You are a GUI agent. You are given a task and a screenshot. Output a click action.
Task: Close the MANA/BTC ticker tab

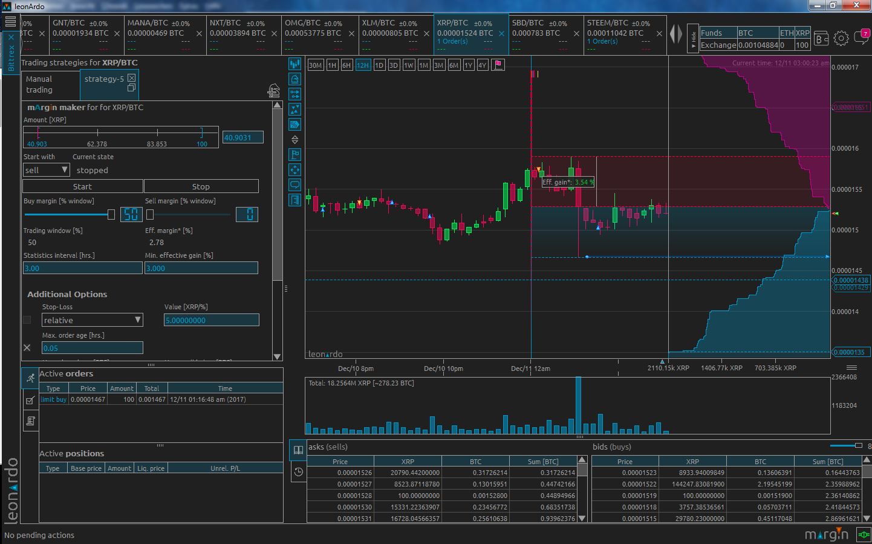[199, 34]
